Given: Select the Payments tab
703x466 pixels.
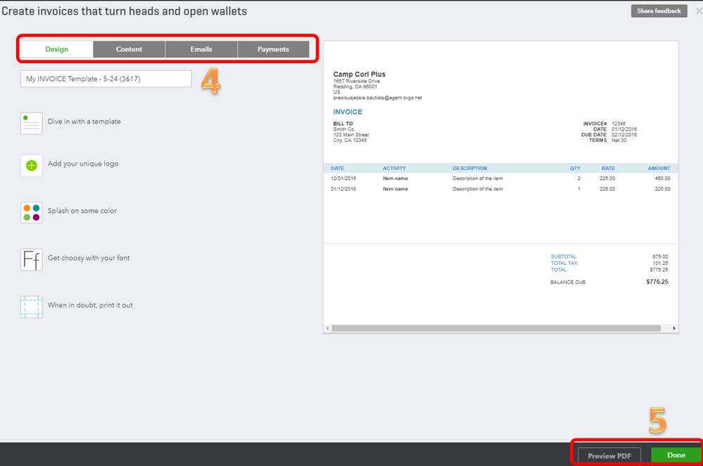Looking at the screenshot, I should click(x=274, y=49).
